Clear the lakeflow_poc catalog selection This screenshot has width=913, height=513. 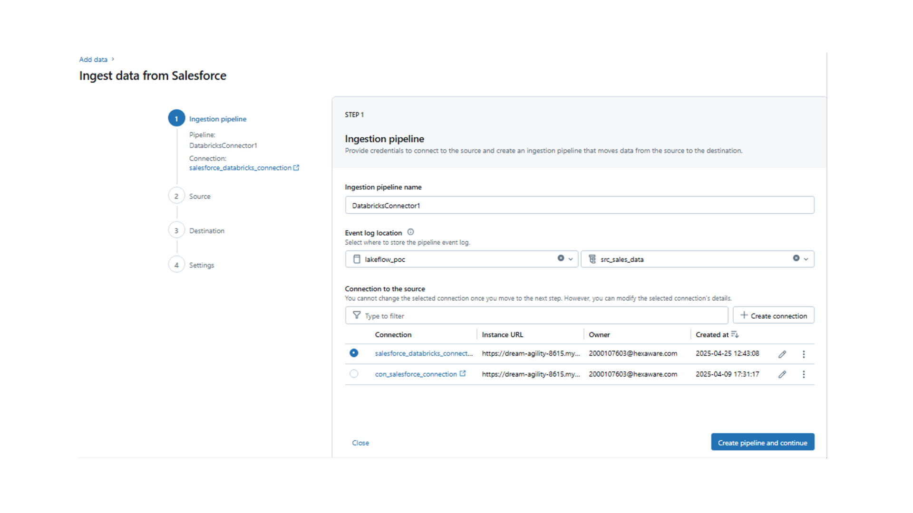click(561, 258)
